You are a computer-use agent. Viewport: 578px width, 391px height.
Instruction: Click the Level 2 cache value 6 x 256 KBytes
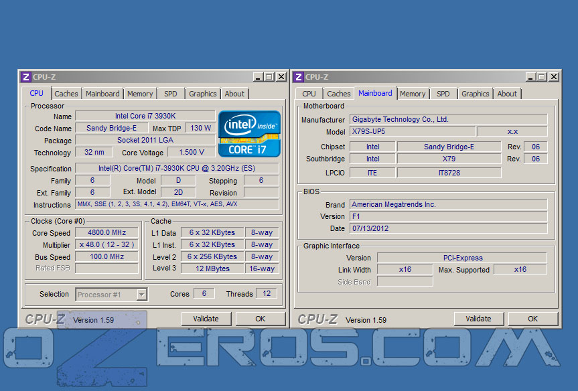(x=212, y=256)
